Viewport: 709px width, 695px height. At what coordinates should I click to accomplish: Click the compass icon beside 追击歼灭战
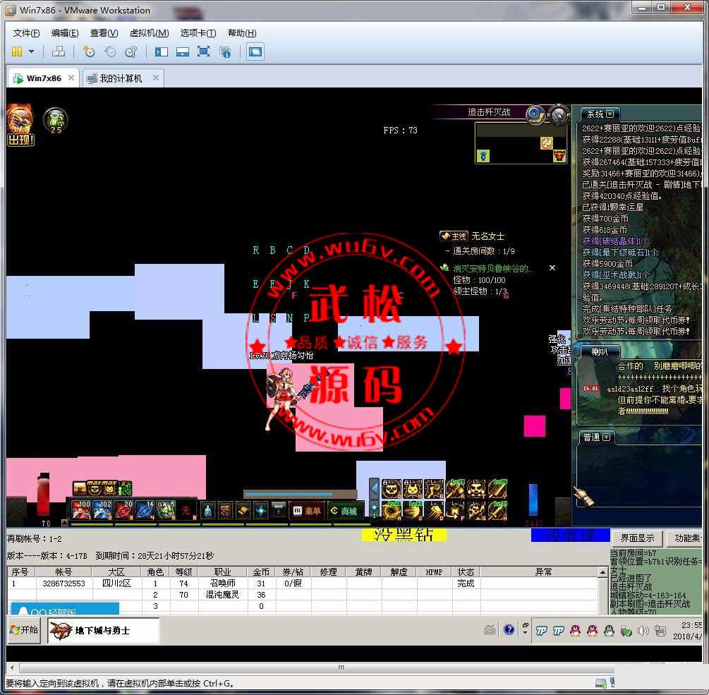[x=559, y=114]
